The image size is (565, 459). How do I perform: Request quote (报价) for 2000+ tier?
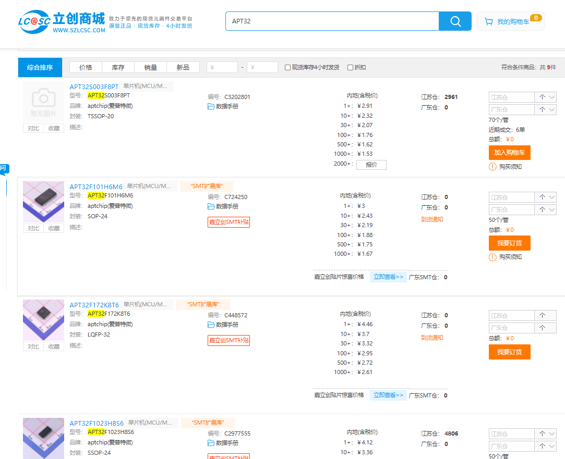pos(371,165)
